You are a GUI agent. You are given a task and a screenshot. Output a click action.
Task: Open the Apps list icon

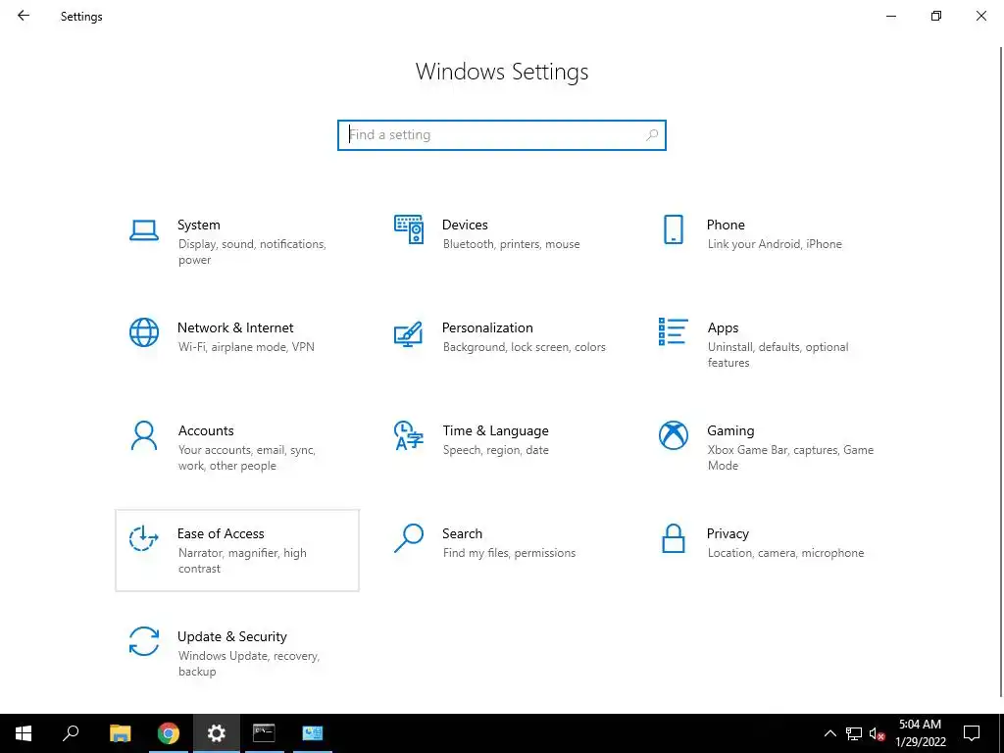click(x=673, y=331)
